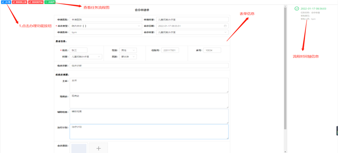Click the 会诊日期 date field

pyautogui.click(x=192, y=26)
